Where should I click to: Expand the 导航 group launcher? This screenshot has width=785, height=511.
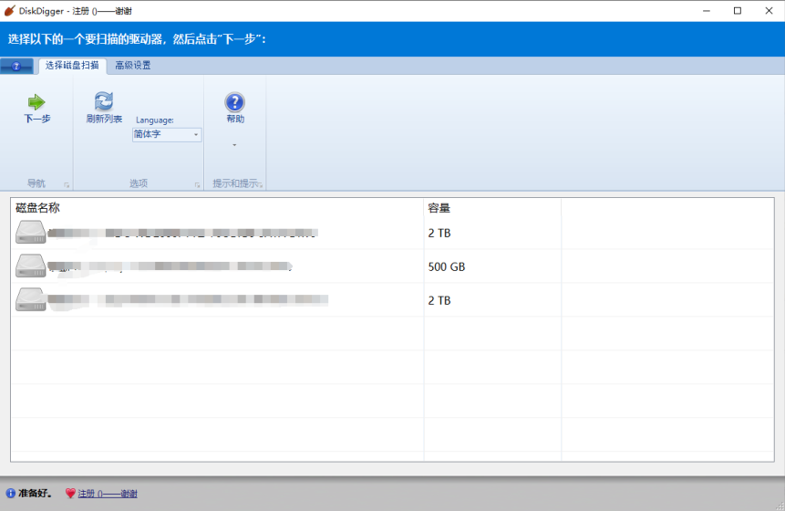pyautogui.click(x=67, y=185)
